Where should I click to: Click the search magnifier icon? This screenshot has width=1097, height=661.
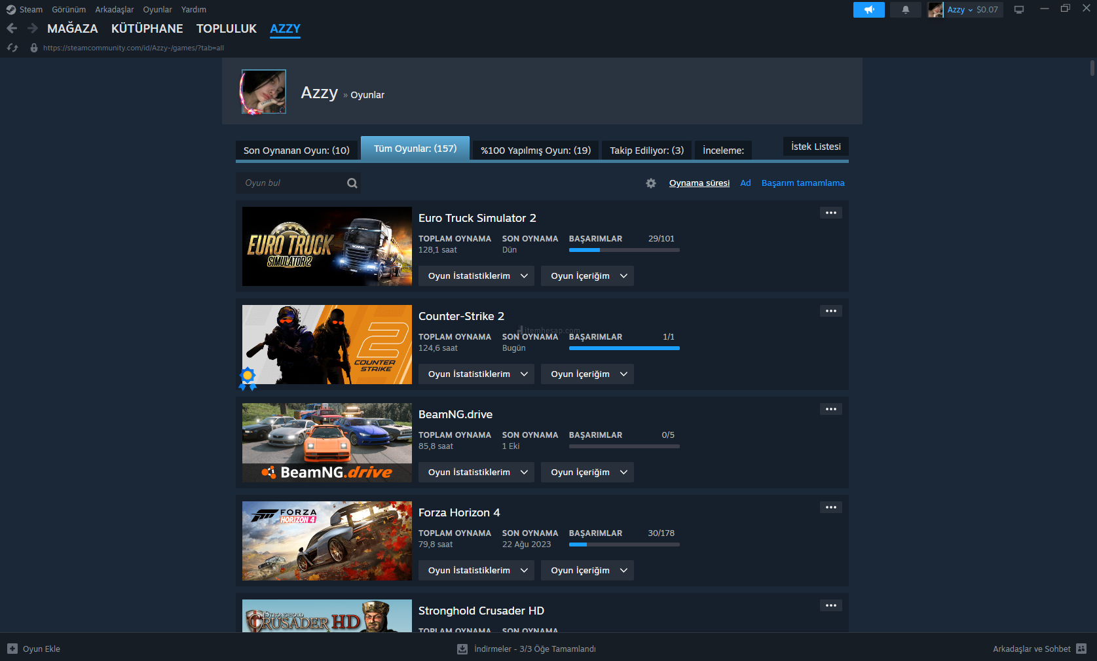[x=352, y=183]
